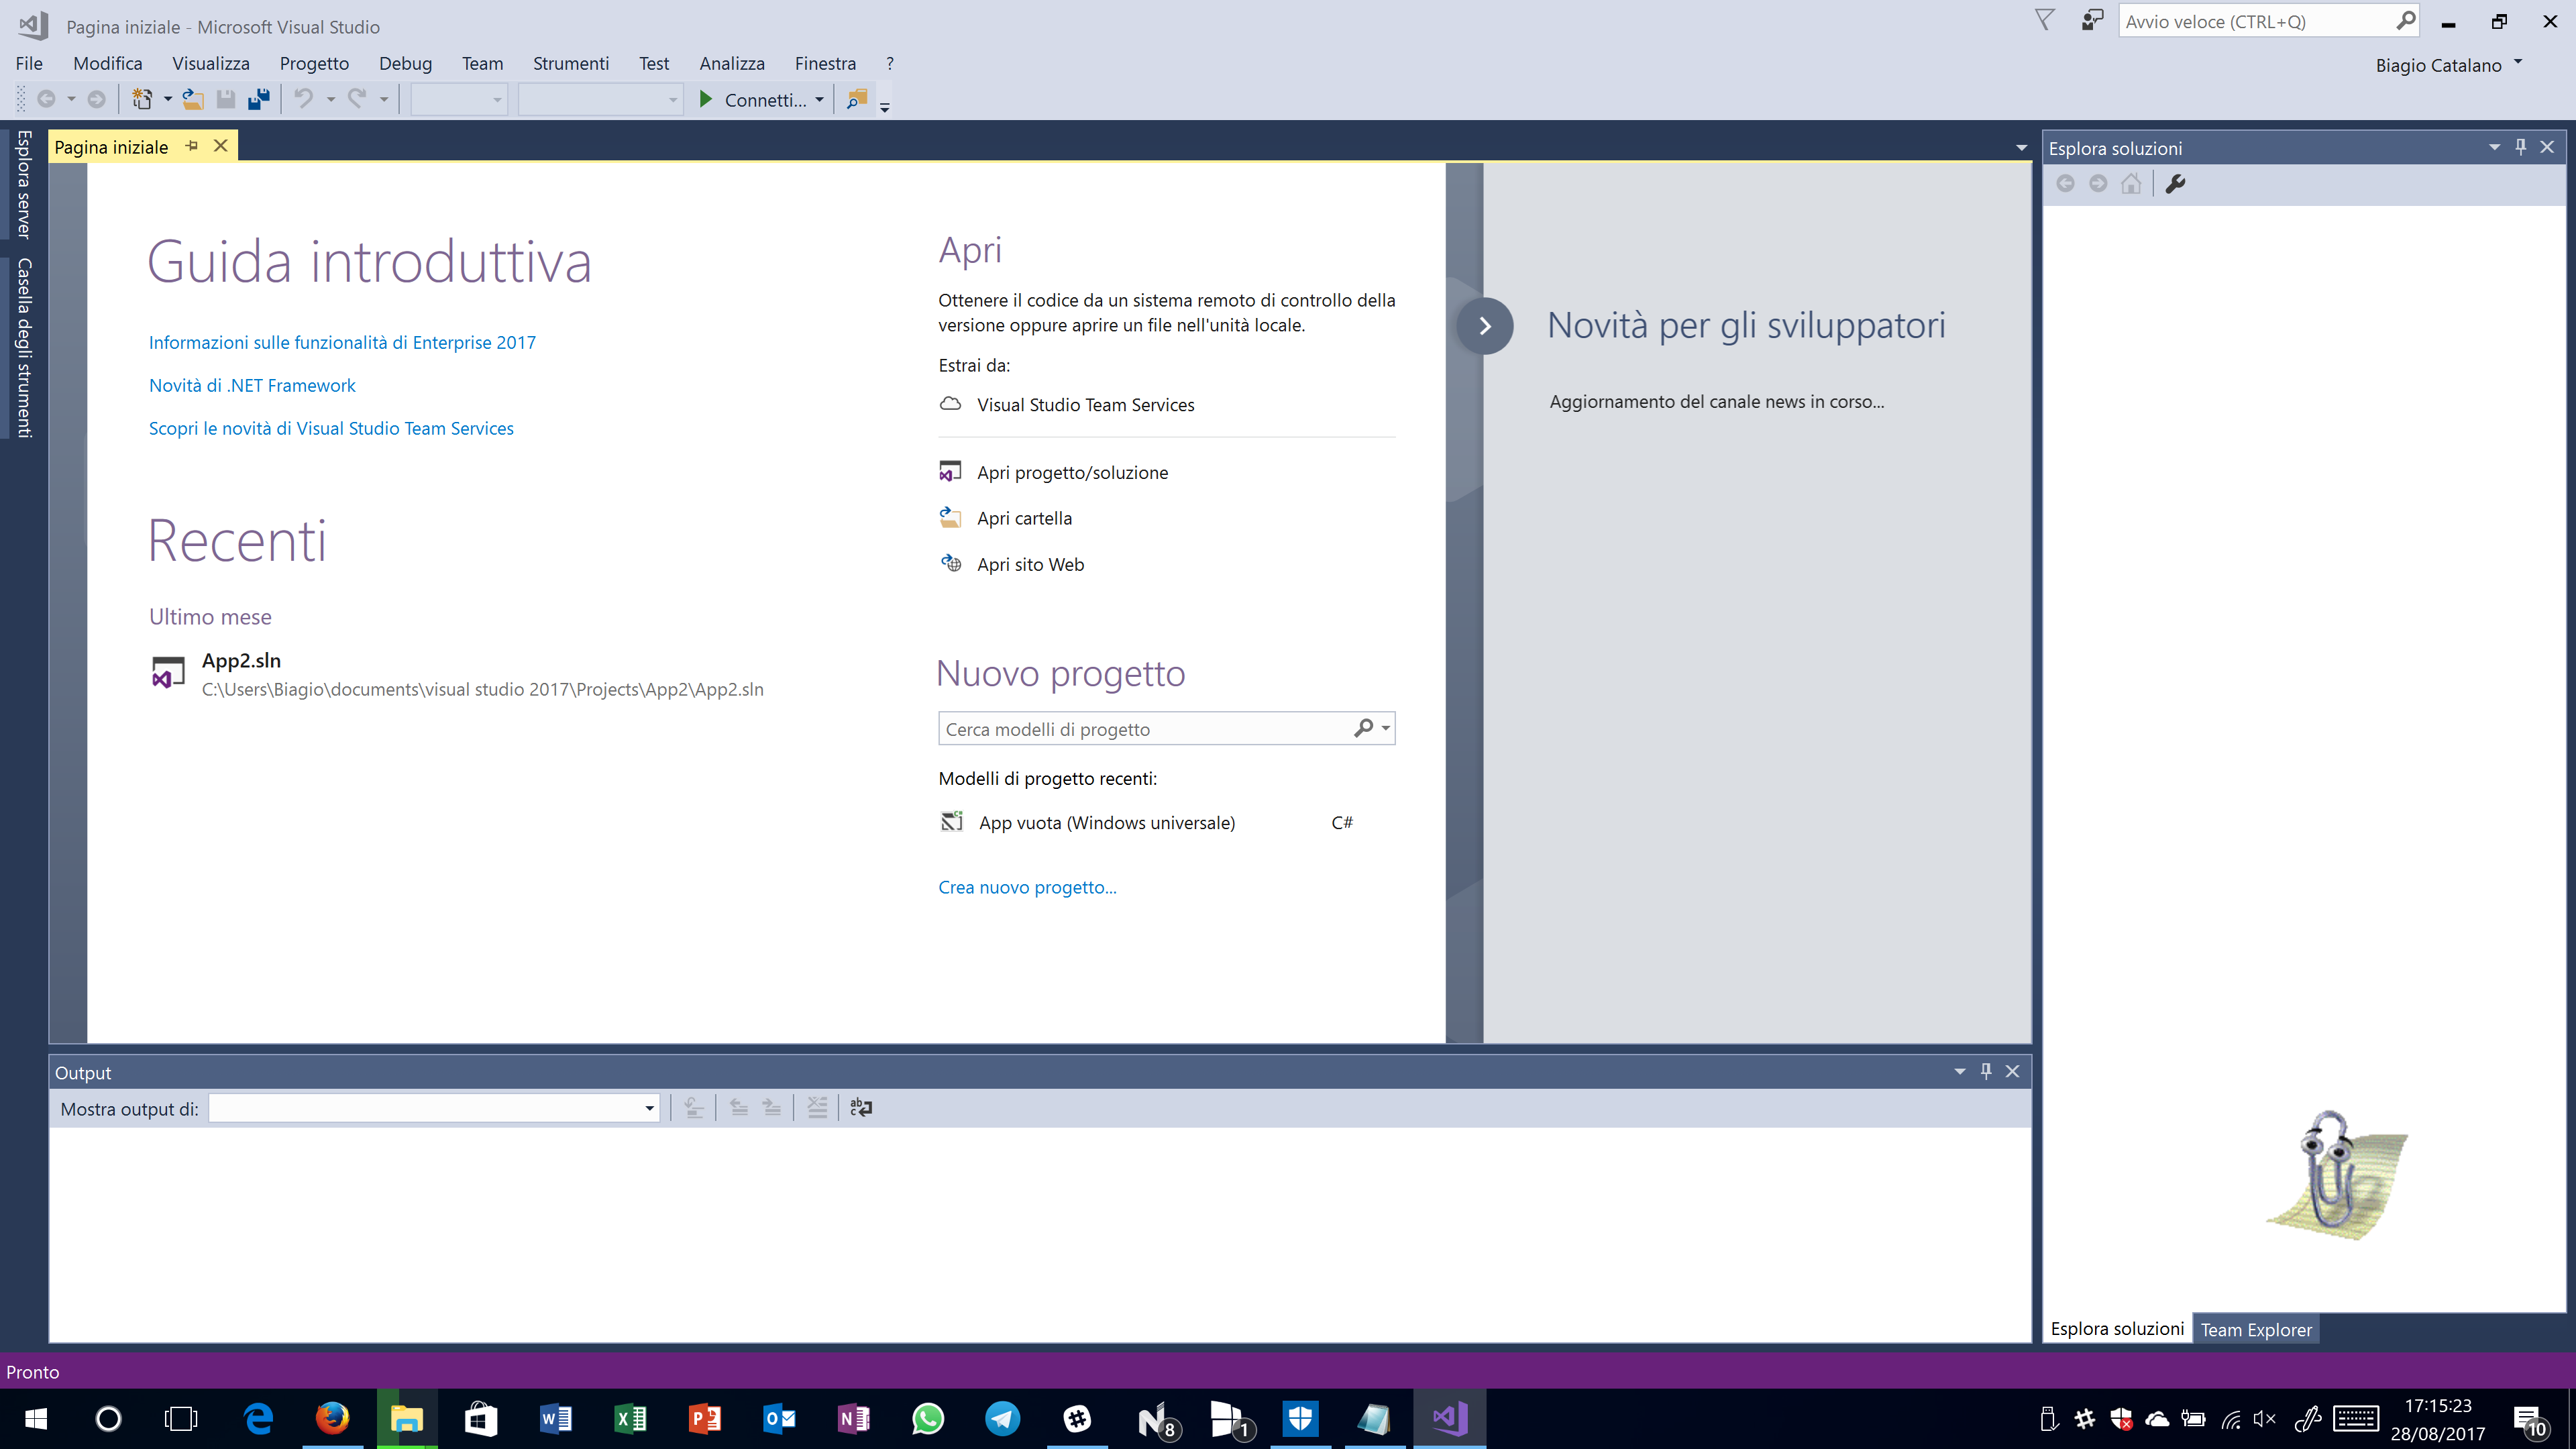This screenshot has width=2576, height=1449.
Task: Click the Find in Files toolbar icon
Action: pos(857,99)
